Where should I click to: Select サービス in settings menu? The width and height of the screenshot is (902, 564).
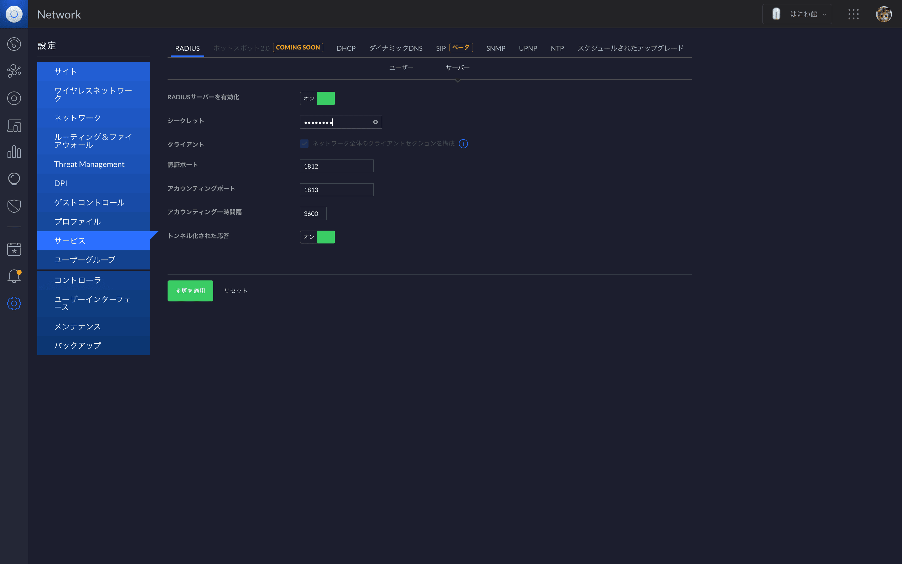pyautogui.click(x=94, y=241)
